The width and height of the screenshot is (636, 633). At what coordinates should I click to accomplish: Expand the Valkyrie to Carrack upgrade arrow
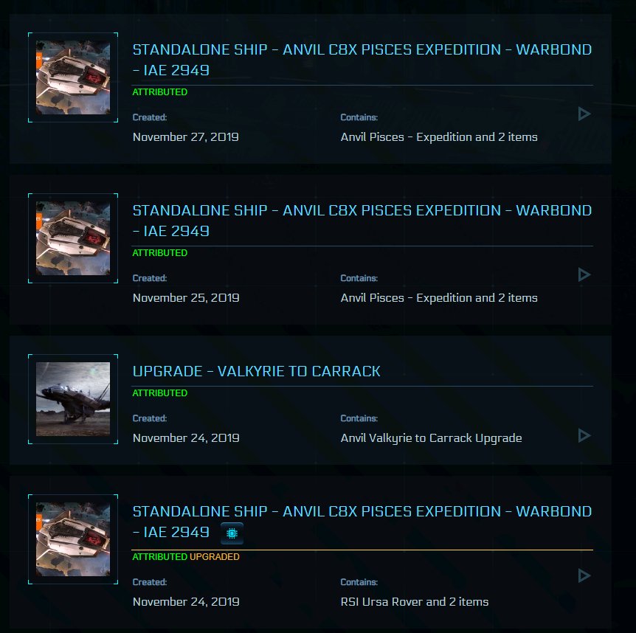click(x=584, y=435)
